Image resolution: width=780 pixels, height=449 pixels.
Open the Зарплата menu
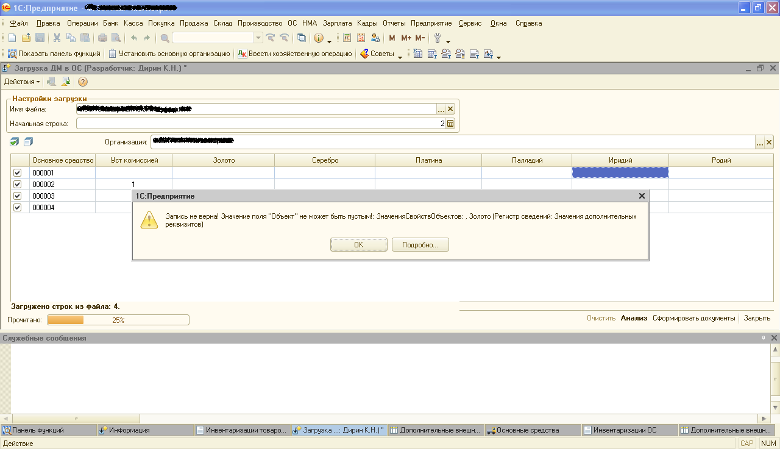coord(338,23)
